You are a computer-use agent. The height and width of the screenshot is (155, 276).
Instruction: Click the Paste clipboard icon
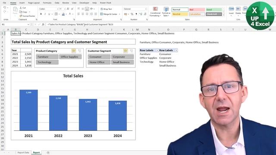16,9
